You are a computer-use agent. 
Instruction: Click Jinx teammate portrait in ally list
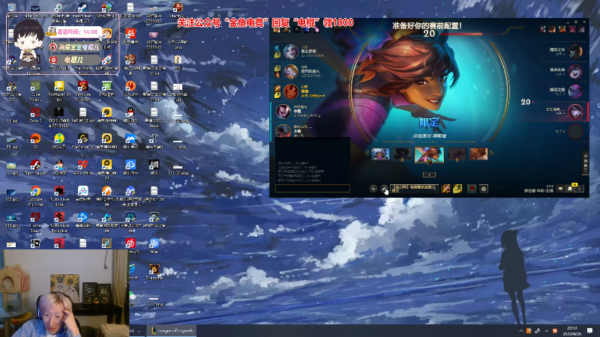pos(291,52)
